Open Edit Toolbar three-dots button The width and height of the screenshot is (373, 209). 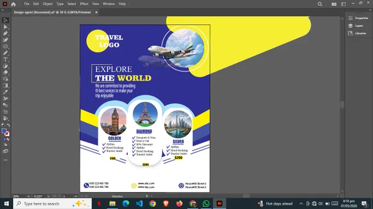(5, 160)
